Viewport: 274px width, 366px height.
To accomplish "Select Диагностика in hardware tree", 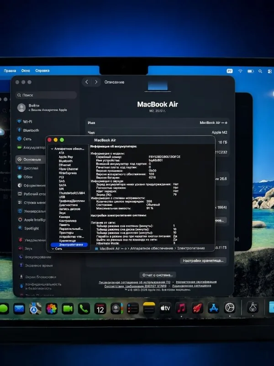I will [x=68, y=205].
